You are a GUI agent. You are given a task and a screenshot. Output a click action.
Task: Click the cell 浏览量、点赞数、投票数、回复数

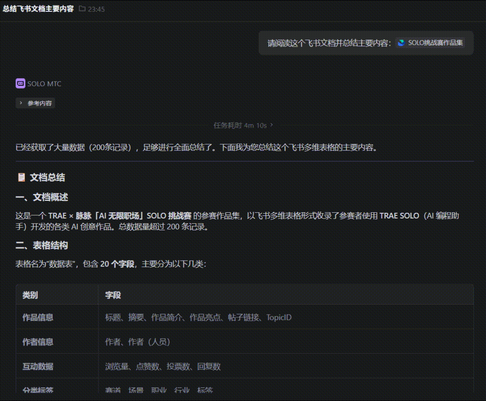coord(163,366)
